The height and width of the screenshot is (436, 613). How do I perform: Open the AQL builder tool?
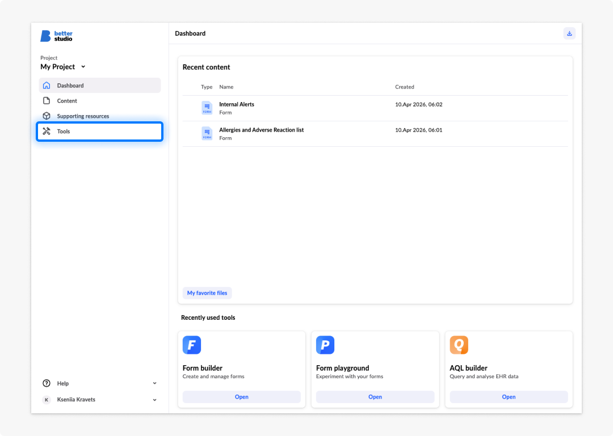(509, 397)
